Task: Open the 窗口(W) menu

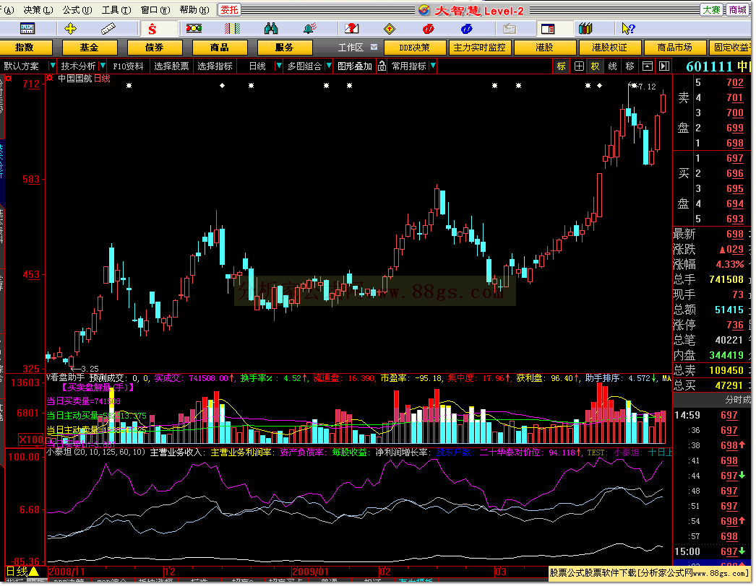Action: click(x=155, y=9)
